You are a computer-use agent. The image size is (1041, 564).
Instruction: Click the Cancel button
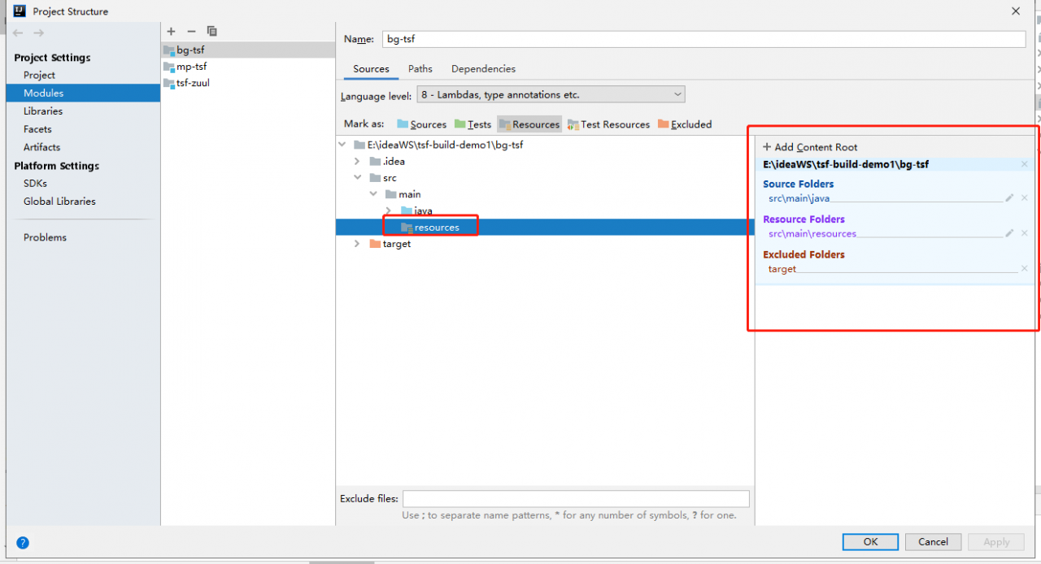933,542
